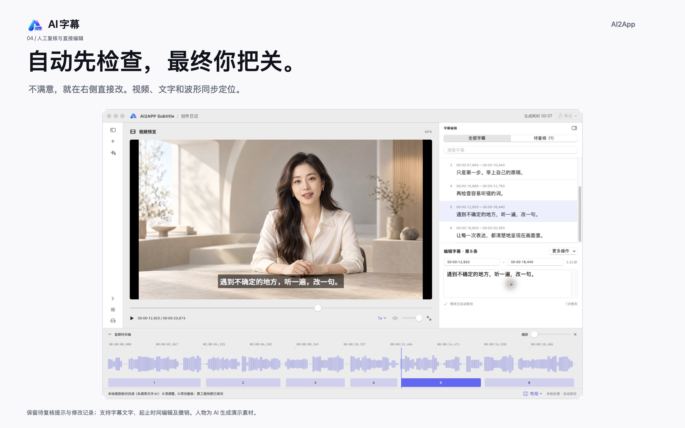
Task: Select subtitle 5 in the subtitle list
Action: [508, 211]
